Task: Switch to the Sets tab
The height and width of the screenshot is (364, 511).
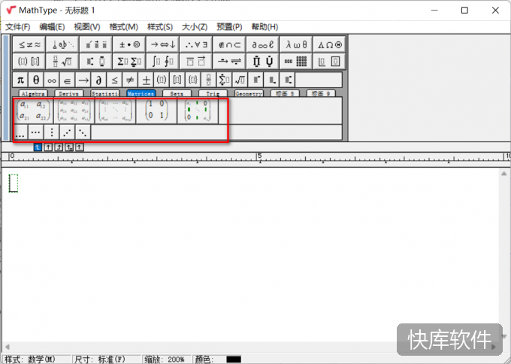Action: 177,93
